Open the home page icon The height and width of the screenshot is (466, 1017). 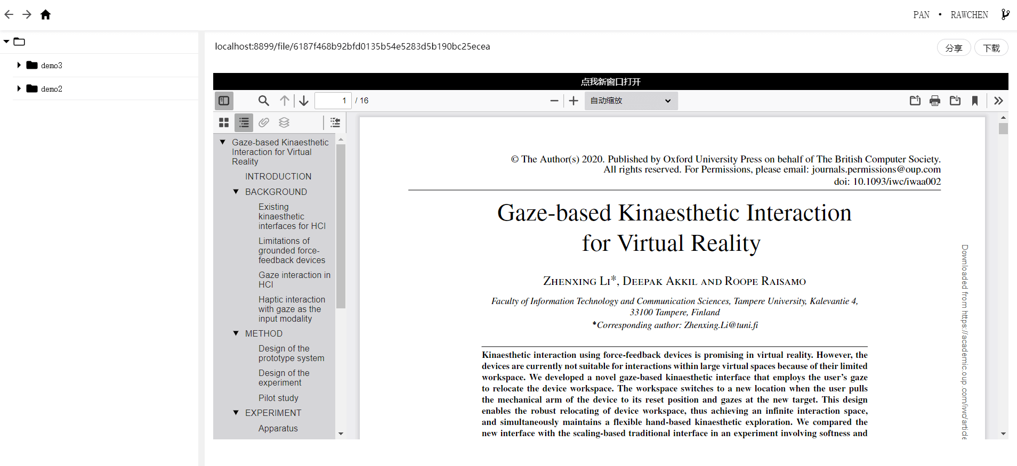point(46,14)
